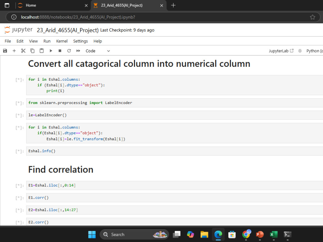Viewport: 323px width, 242px height.
Task: Cut the selected cell with the scissors icon
Action: click(23, 51)
